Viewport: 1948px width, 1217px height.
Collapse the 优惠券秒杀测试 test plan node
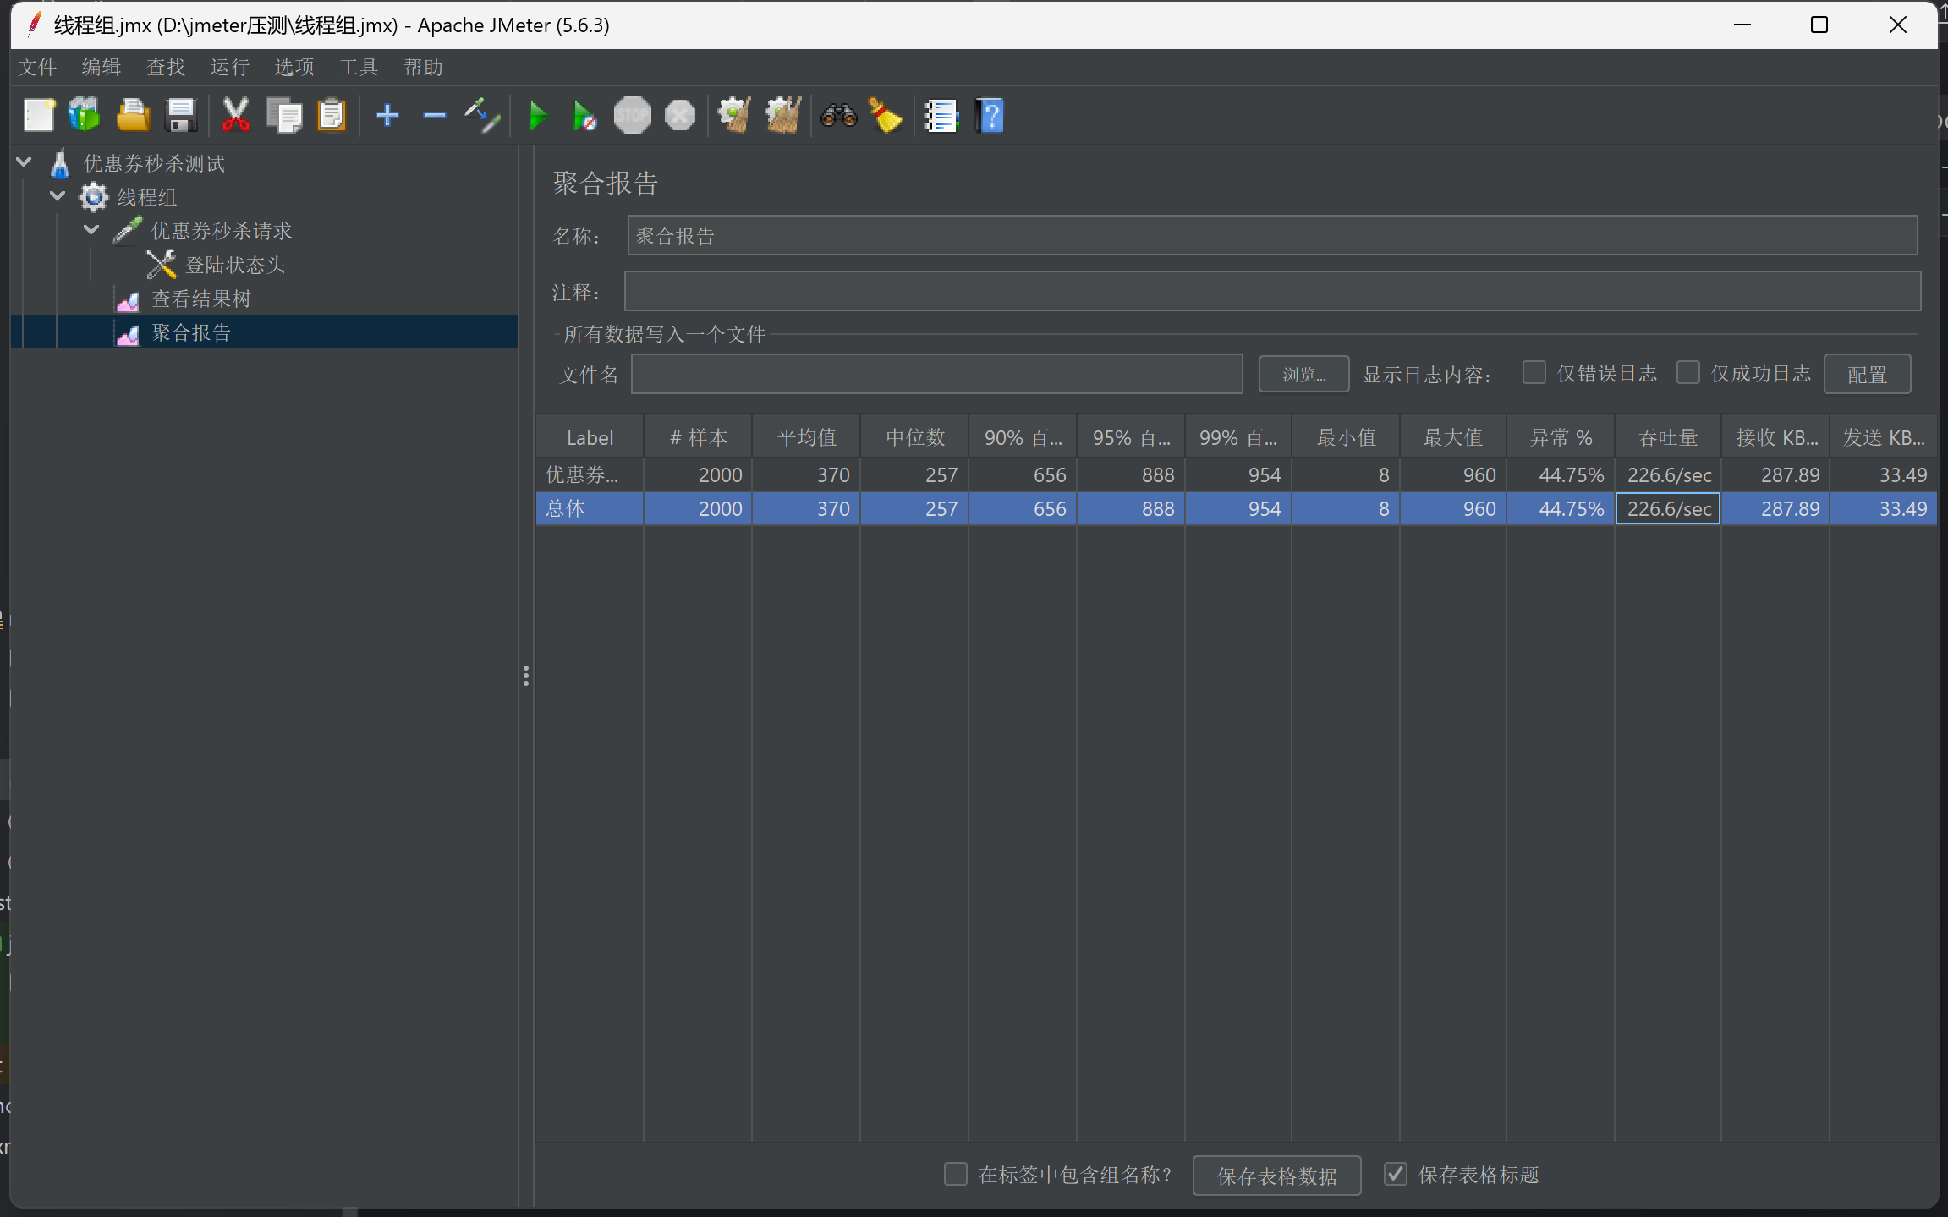(25, 162)
